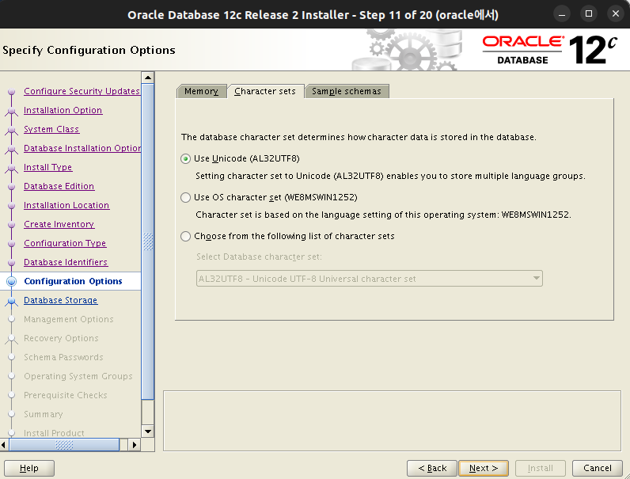Click step bullet icon for Configuration Options
The height and width of the screenshot is (479, 630).
pyautogui.click(x=12, y=281)
